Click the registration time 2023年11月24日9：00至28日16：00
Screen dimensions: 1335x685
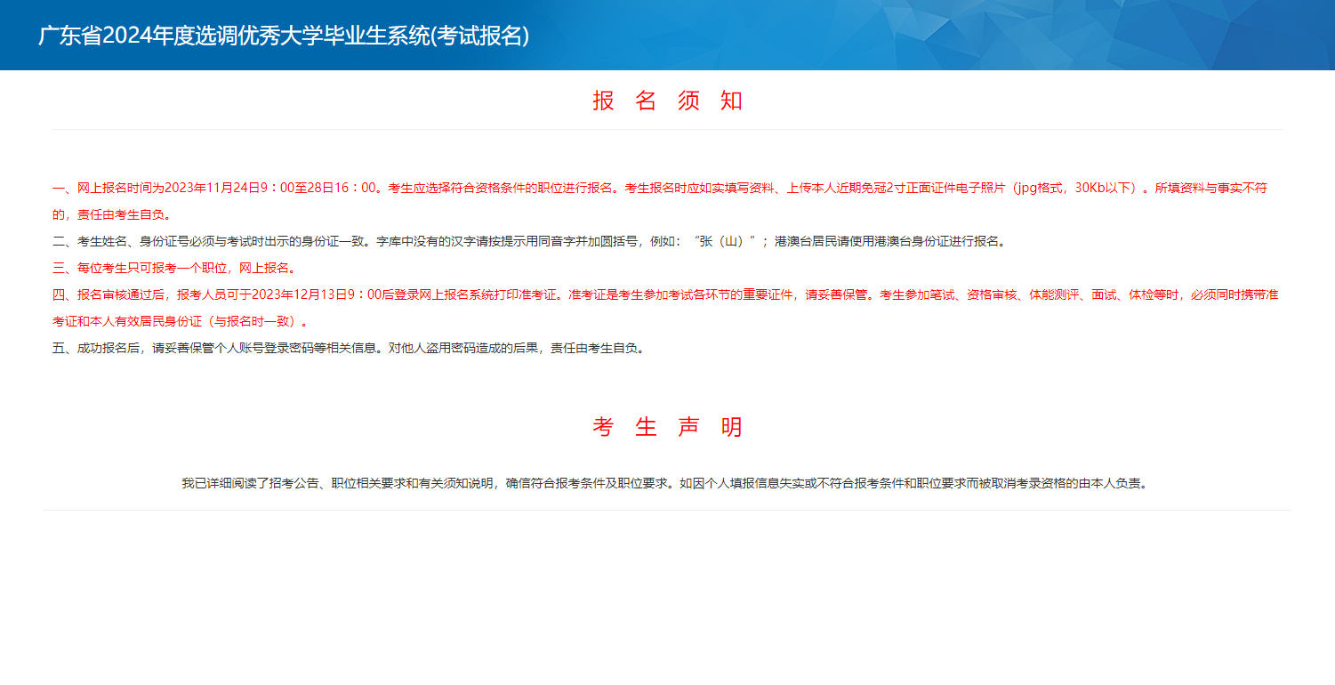coord(272,188)
